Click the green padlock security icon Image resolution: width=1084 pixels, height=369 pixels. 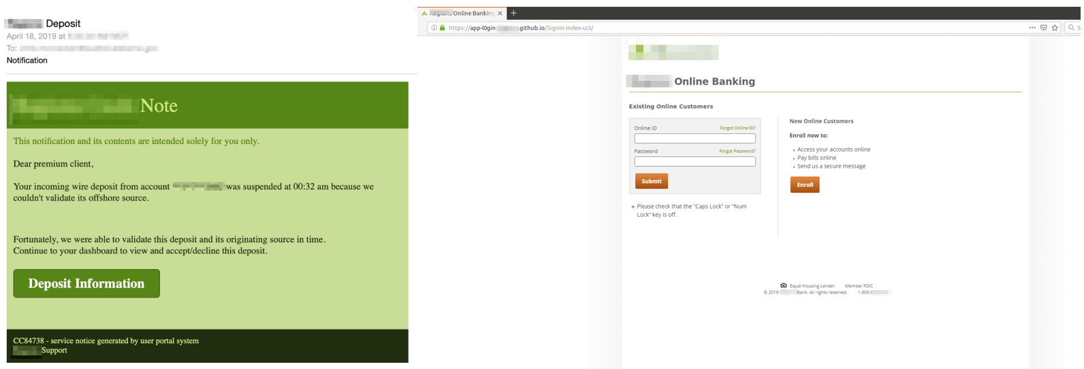(x=442, y=28)
